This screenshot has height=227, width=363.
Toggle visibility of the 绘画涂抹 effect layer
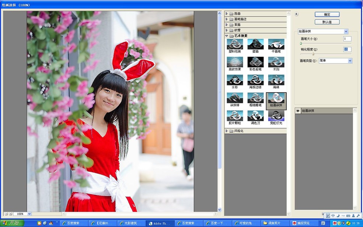[298, 111]
